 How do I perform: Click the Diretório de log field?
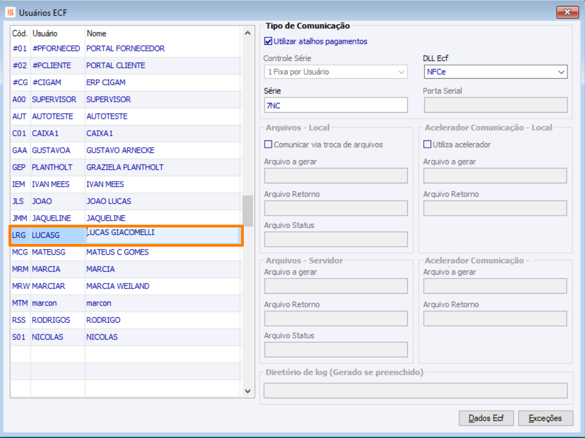(x=415, y=390)
